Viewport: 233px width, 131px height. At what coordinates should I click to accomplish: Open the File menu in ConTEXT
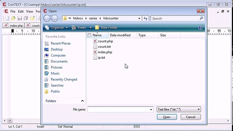[x=13, y=11]
